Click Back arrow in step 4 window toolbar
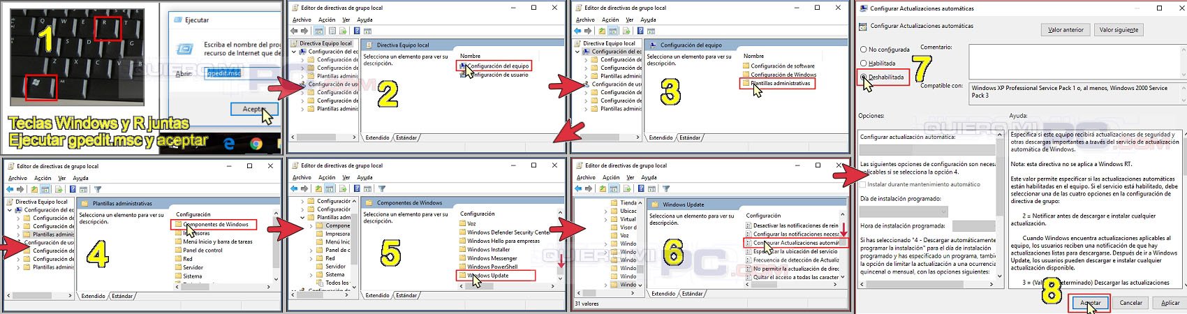 [x=10, y=189]
